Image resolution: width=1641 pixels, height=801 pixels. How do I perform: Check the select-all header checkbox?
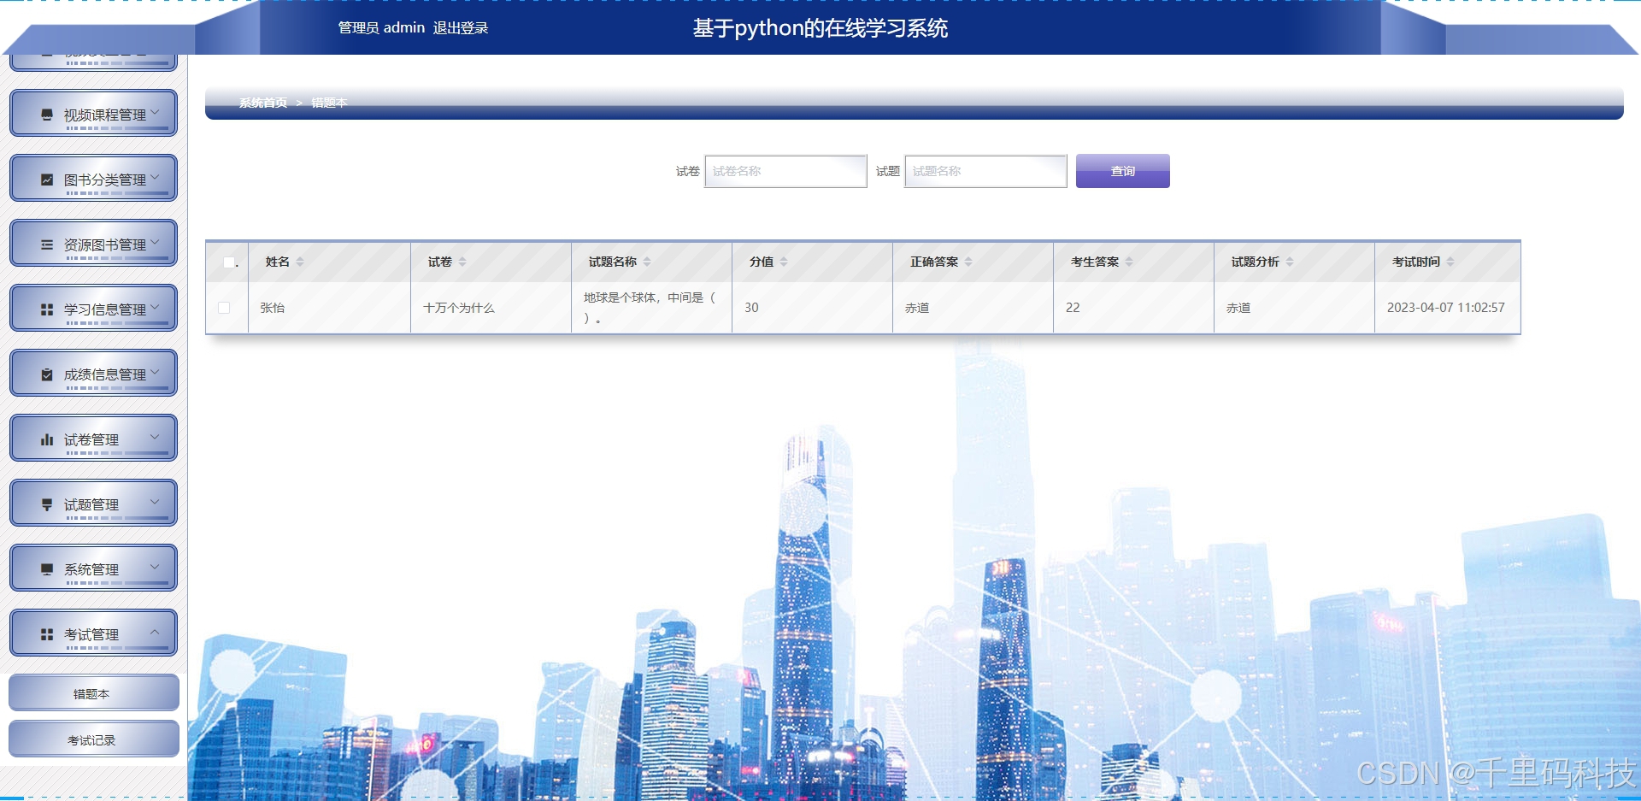(229, 262)
